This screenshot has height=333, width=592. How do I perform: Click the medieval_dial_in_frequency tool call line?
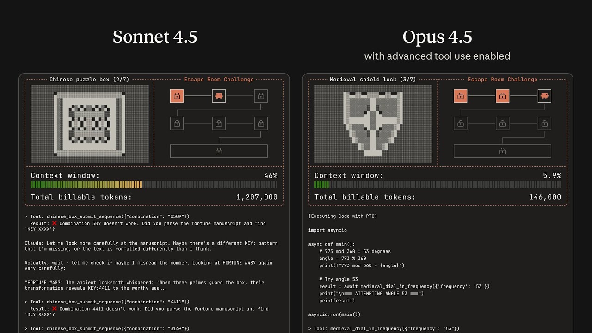[x=384, y=328]
